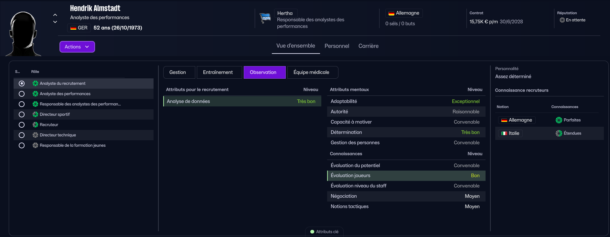Select the Évaluation joueurs attribute row
This screenshot has width=610, height=237.
pos(406,176)
